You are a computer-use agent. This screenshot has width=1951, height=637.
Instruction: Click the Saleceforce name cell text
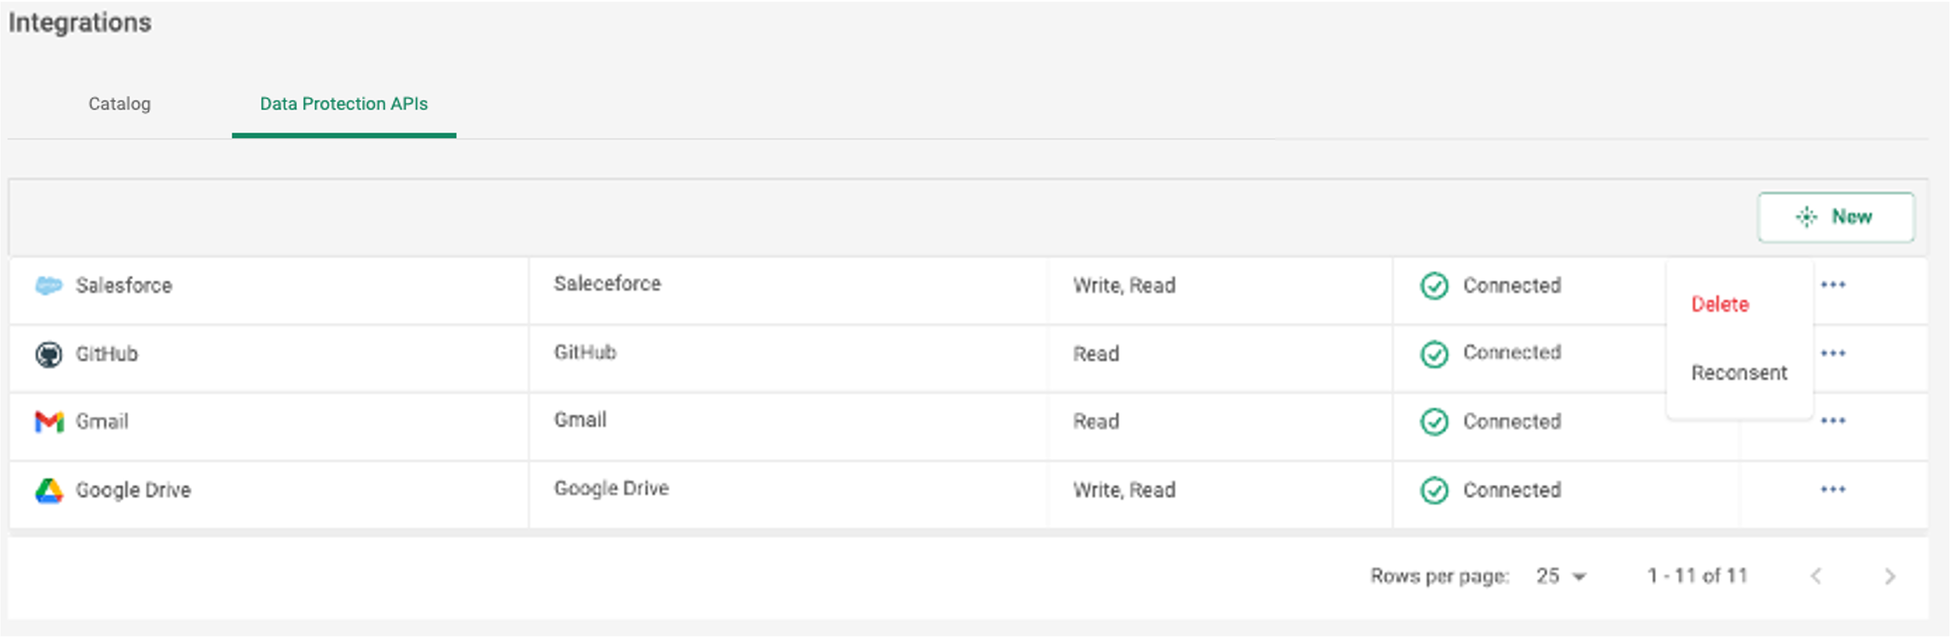[608, 284]
